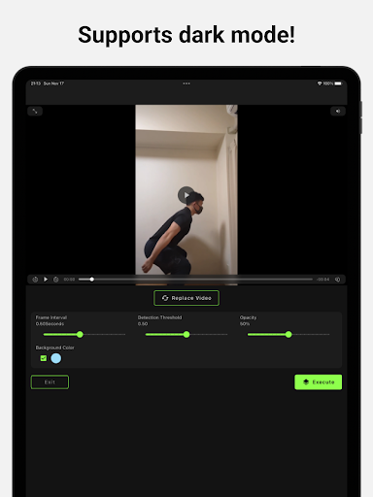This screenshot has width=373, height=497.
Task: Click the 'Frame Interval' label
Action: (x=51, y=317)
